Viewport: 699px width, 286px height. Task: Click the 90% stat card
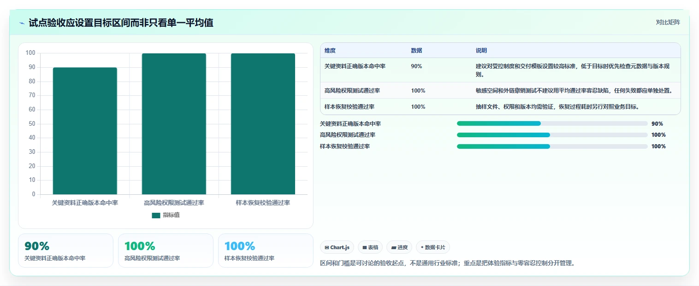tap(65, 251)
